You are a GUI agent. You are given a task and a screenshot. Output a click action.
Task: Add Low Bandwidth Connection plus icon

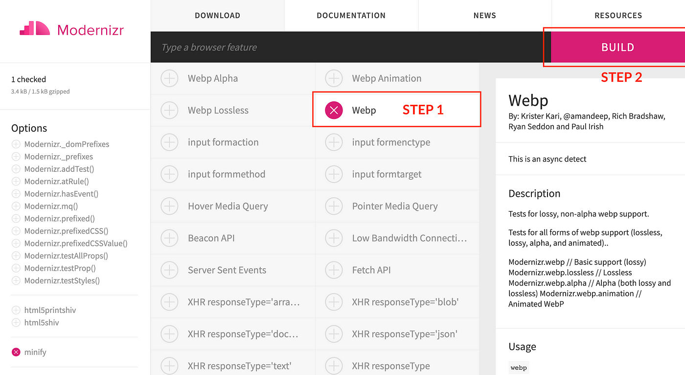coord(334,238)
